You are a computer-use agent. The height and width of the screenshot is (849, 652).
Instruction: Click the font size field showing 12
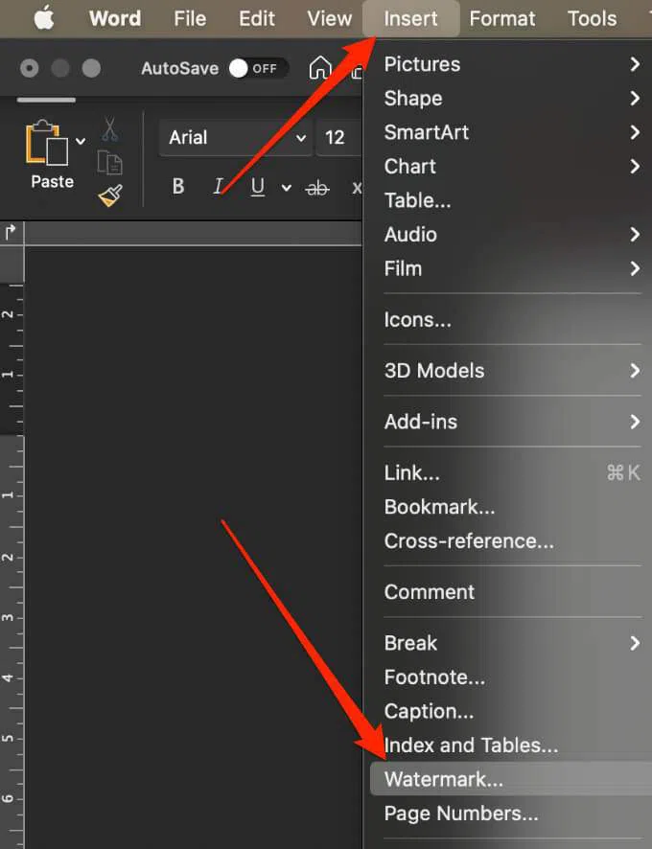tap(338, 138)
